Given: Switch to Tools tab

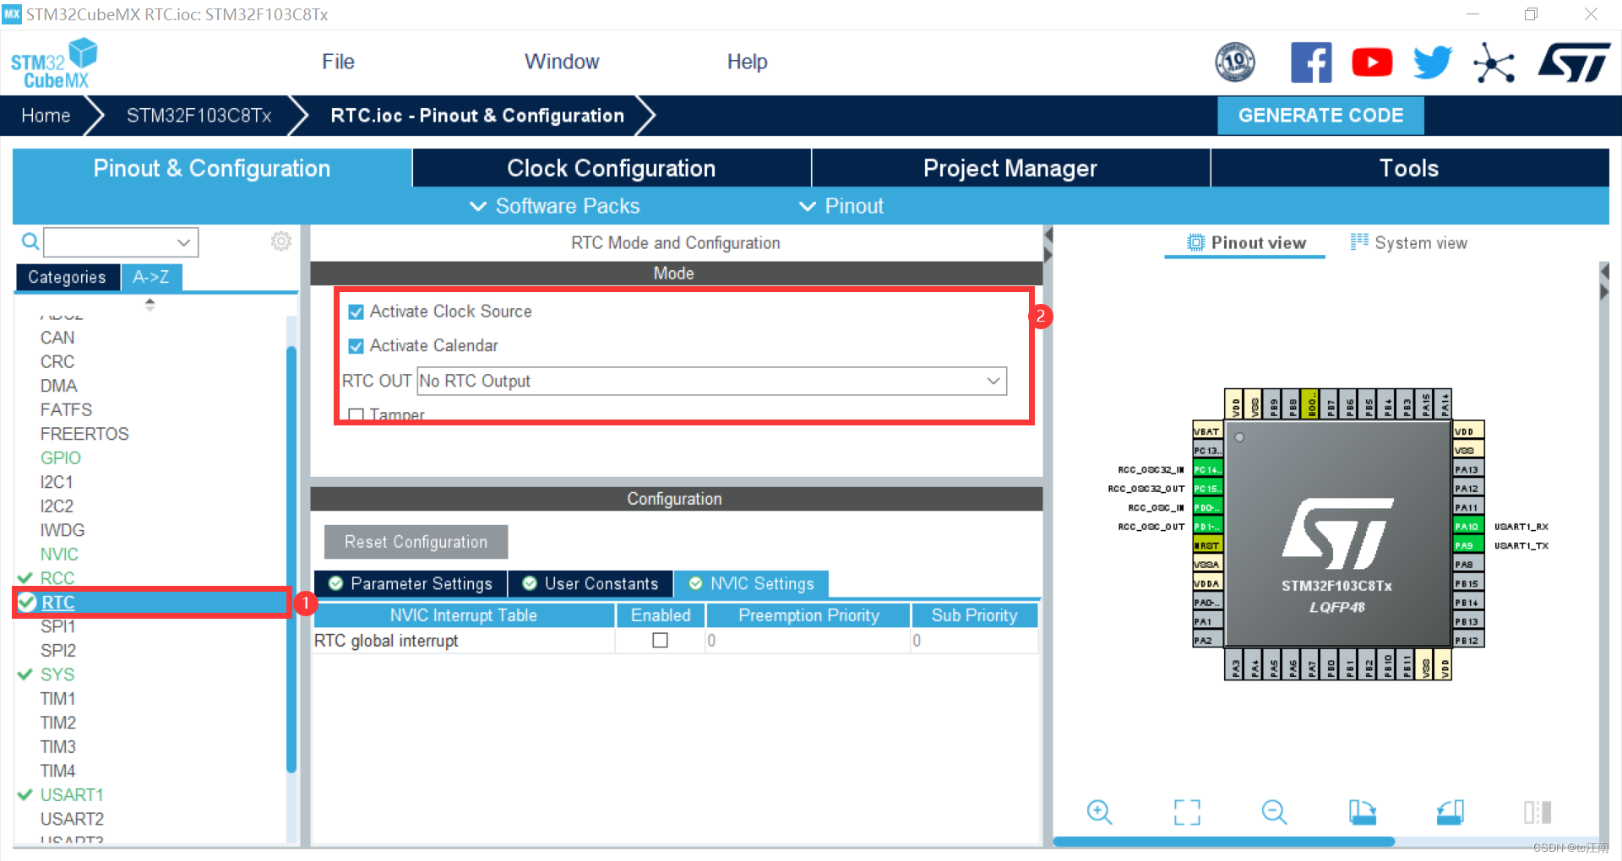Looking at the screenshot, I should click(1409, 168).
